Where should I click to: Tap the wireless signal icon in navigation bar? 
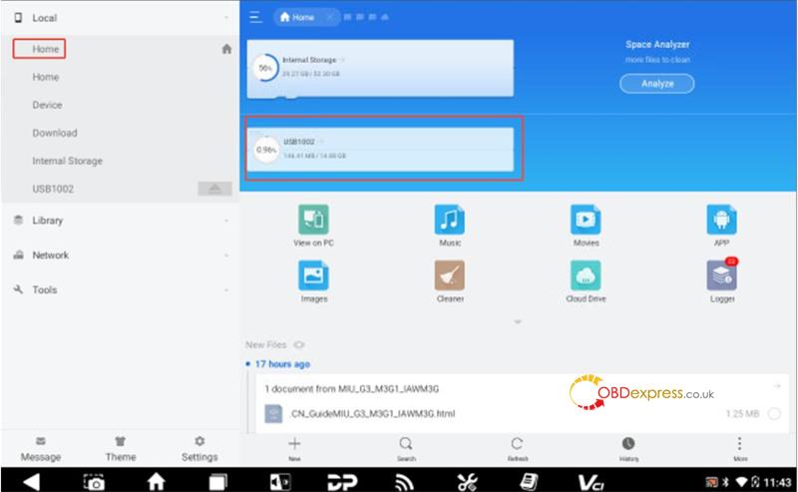click(404, 482)
